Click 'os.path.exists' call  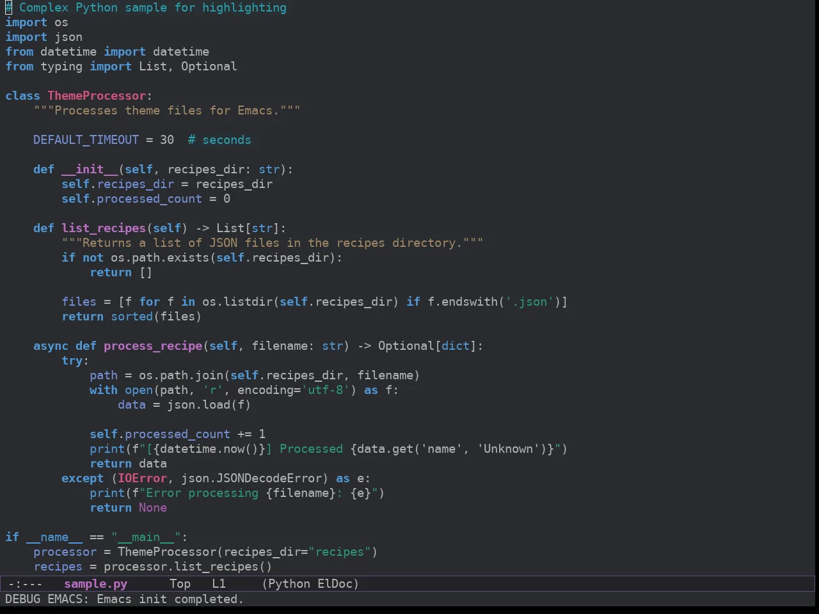[x=160, y=258]
